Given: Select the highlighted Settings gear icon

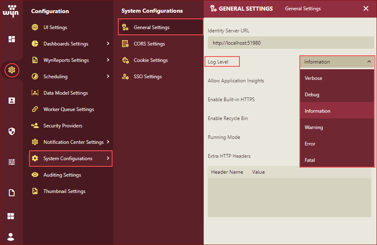Looking at the screenshot, I should pyautogui.click(x=11, y=70).
